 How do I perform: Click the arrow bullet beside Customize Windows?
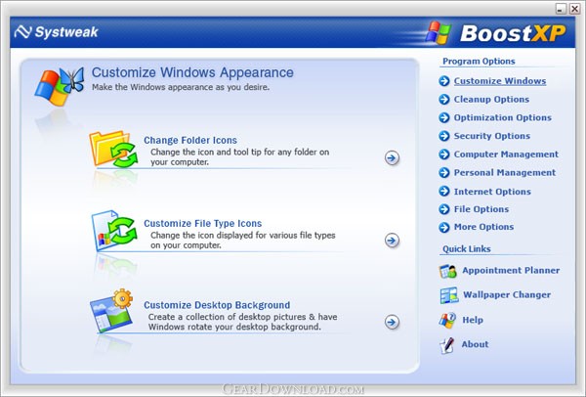[444, 81]
